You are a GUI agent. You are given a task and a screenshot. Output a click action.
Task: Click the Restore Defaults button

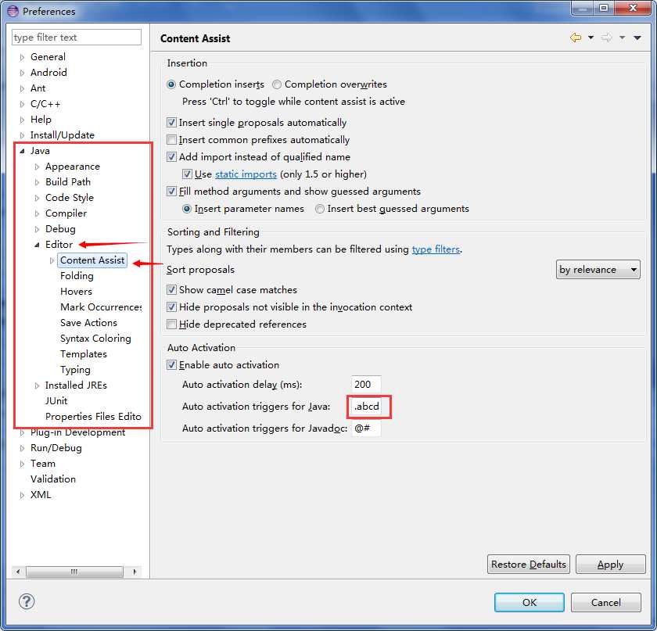[529, 564]
